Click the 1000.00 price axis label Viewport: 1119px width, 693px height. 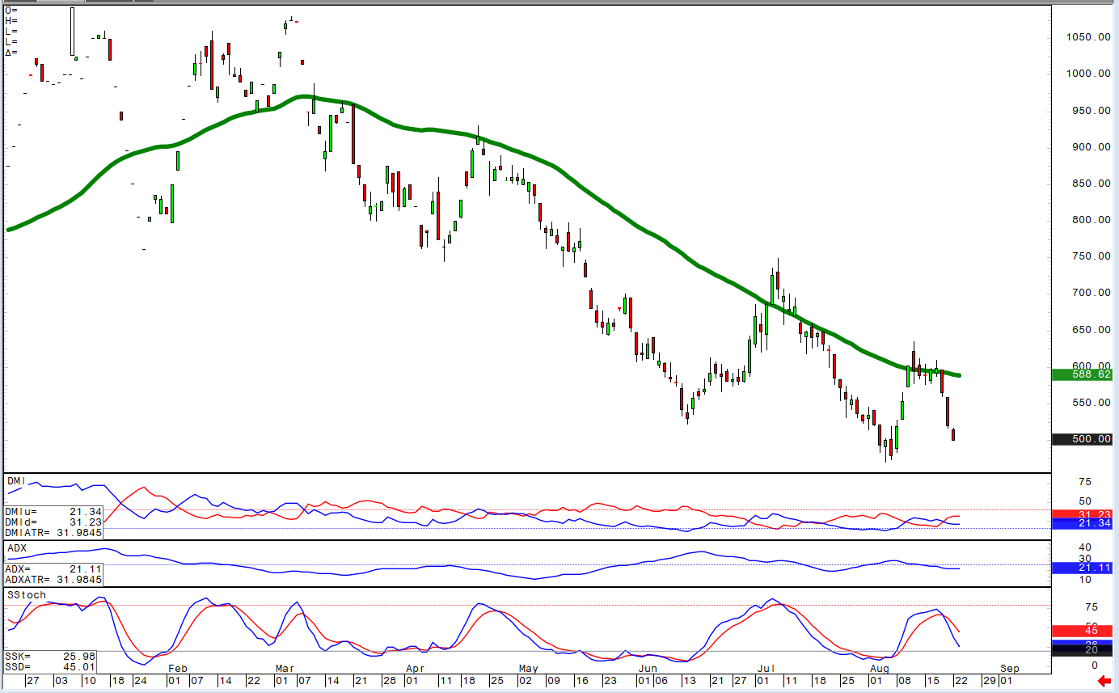coord(1087,74)
